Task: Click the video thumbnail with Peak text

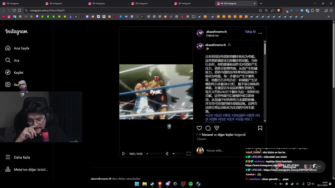Action: (156, 92)
